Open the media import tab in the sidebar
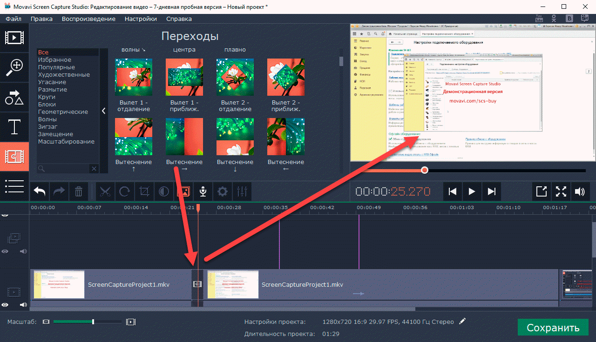Screen dimensions: 596x342 pos(14,38)
